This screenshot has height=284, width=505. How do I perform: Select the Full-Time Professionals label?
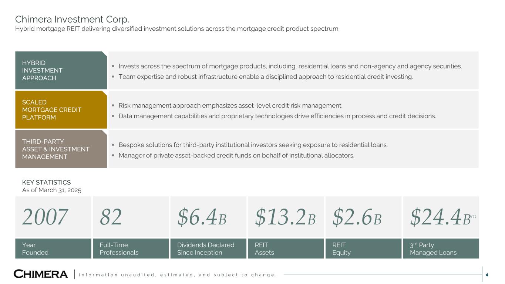[x=119, y=248]
